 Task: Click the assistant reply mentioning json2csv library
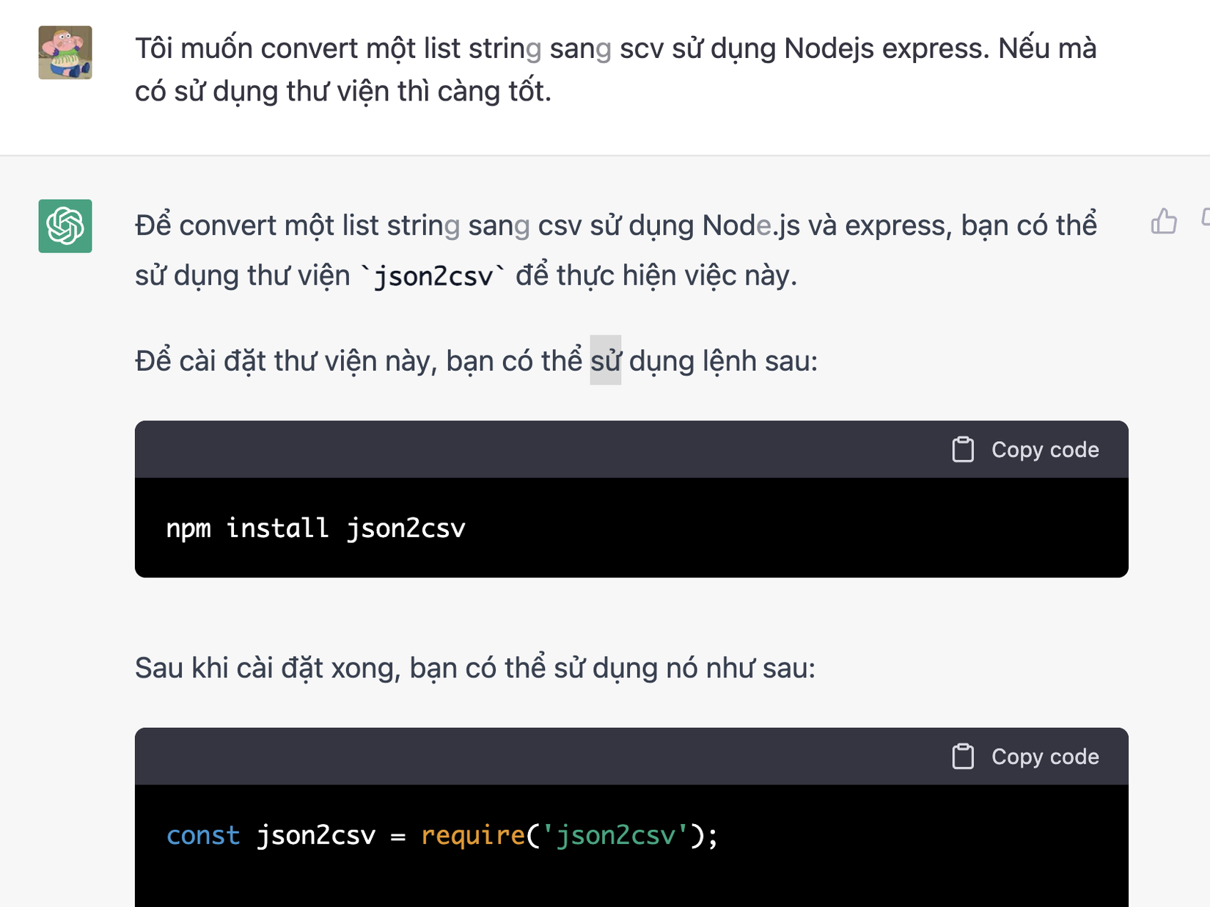click(x=587, y=249)
